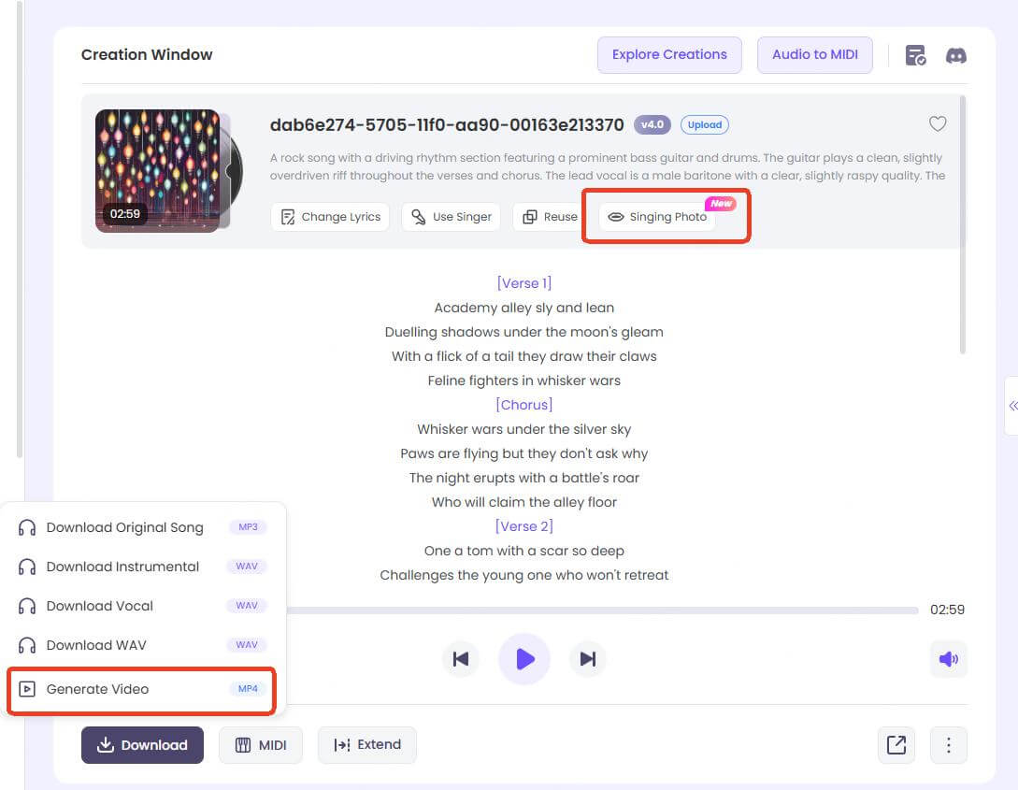
Task: Open the Download options menu
Action: click(142, 745)
